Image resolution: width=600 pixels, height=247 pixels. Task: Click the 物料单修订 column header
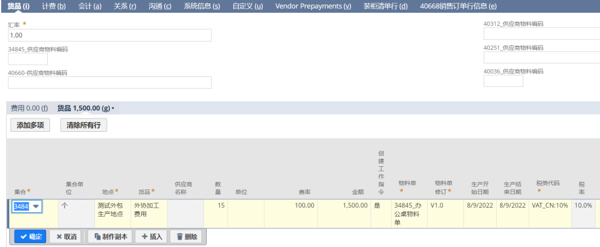coord(443,187)
